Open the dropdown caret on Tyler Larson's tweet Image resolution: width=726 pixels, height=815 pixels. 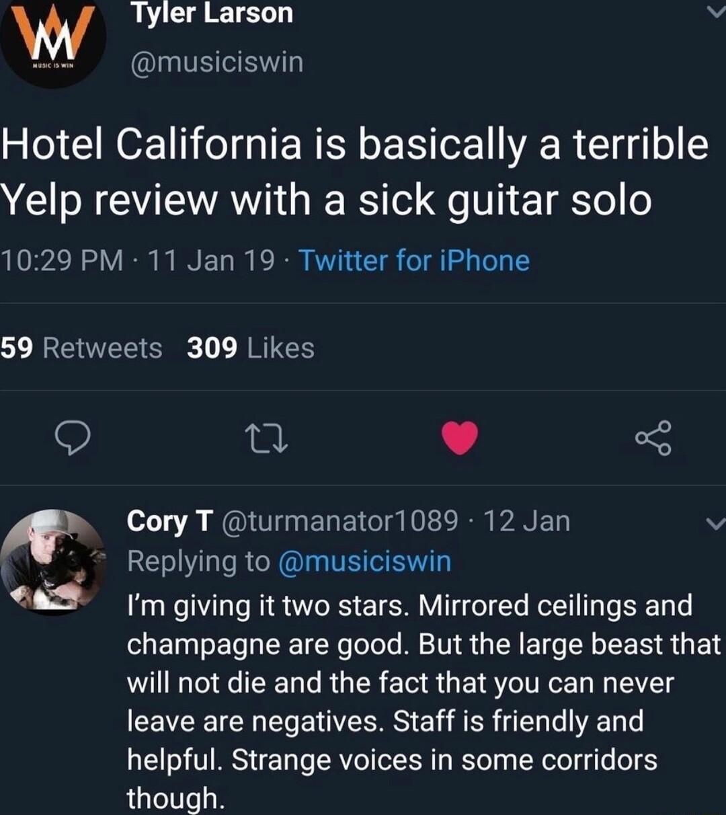[x=715, y=10]
